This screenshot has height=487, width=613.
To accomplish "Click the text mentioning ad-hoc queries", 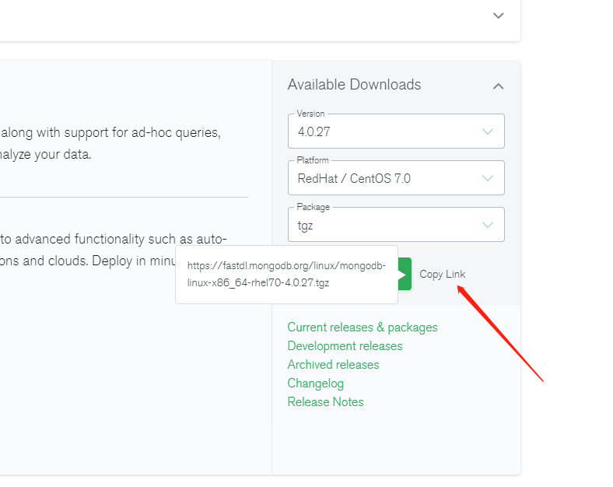I will pyautogui.click(x=110, y=132).
